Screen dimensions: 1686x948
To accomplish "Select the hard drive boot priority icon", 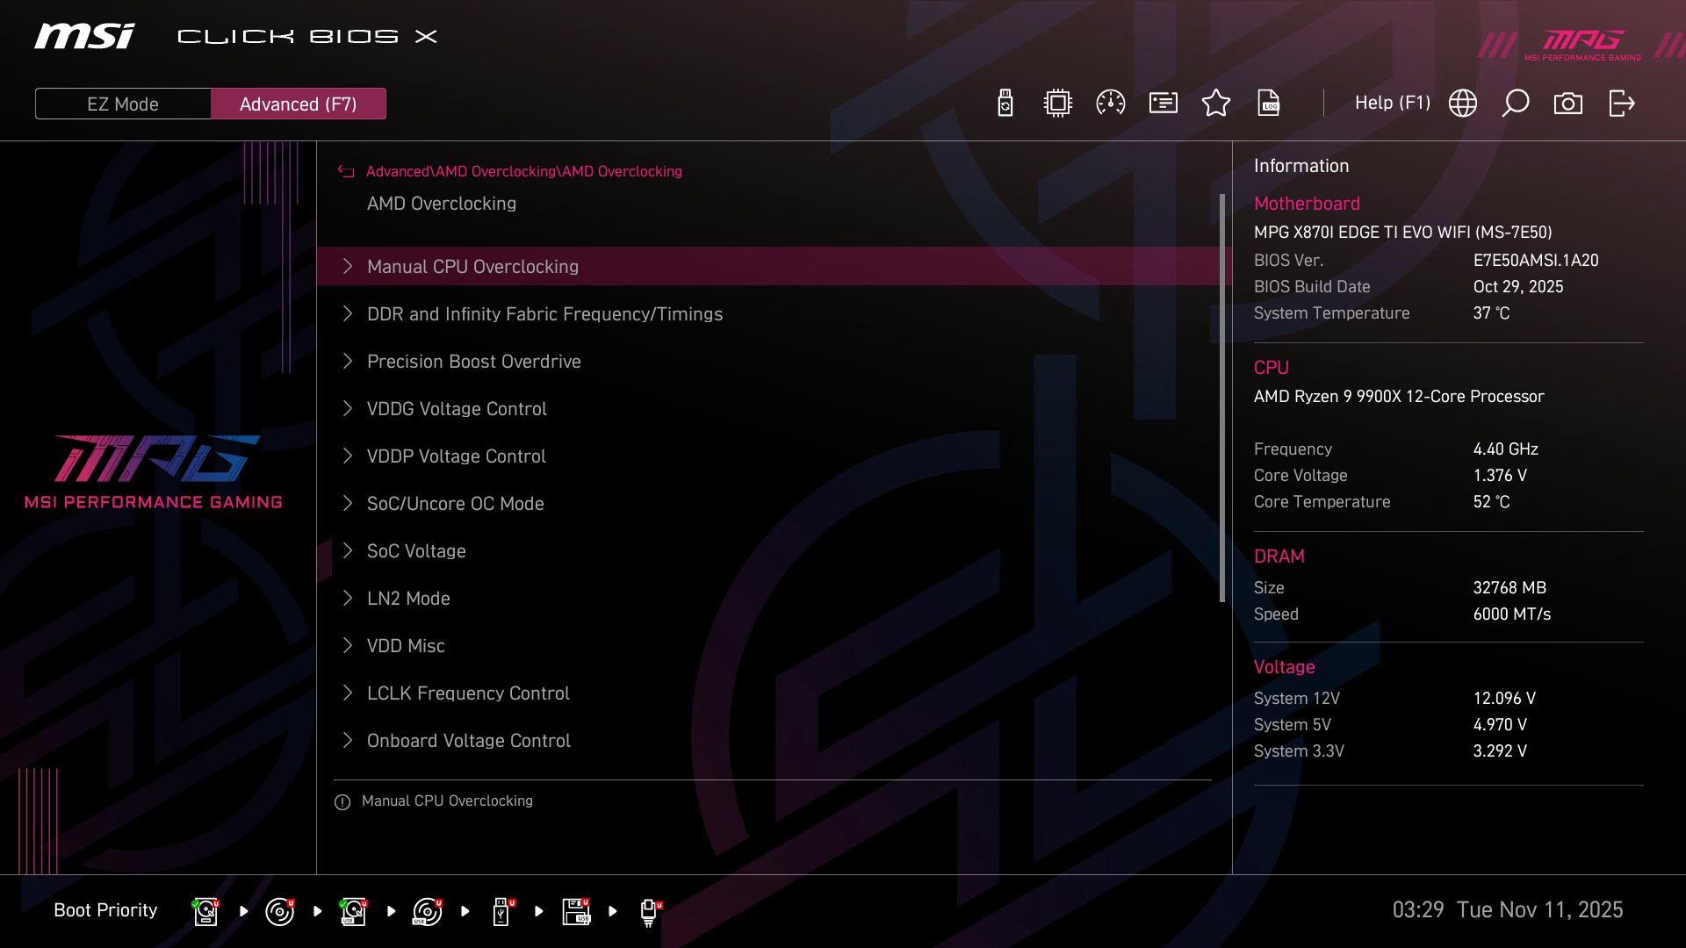I will [x=205, y=910].
